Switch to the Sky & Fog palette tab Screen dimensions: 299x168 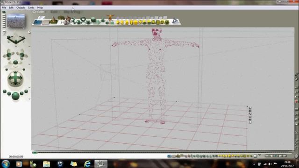pos(71,12)
